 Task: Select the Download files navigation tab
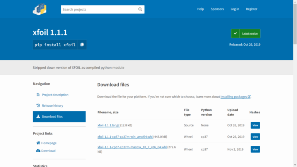coord(59,116)
